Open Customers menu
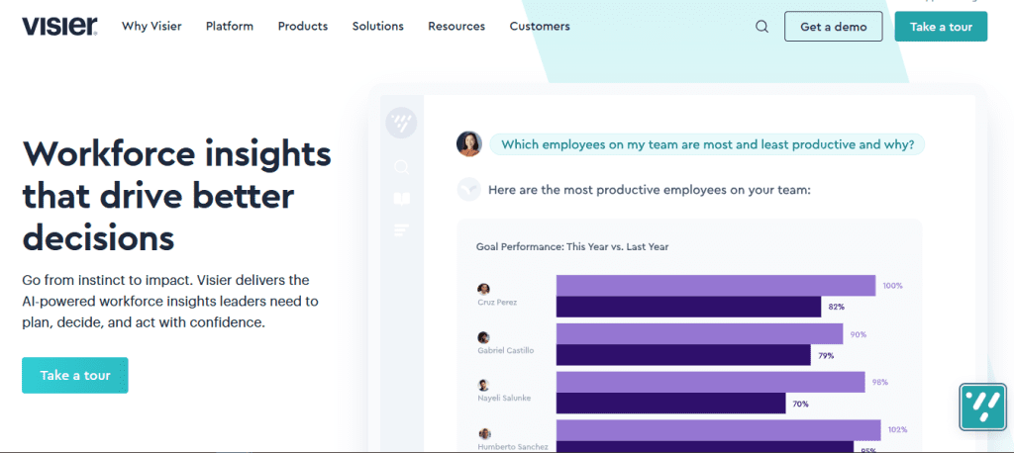This screenshot has width=1014, height=453. click(x=540, y=27)
